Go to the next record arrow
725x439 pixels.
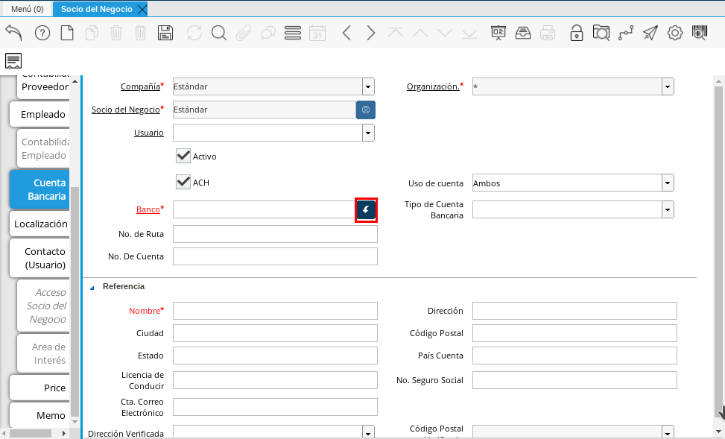[x=370, y=33]
